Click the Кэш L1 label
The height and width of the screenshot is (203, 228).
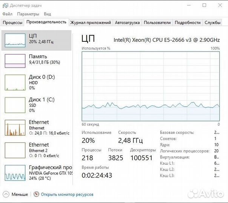pyautogui.click(x=167, y=163)
